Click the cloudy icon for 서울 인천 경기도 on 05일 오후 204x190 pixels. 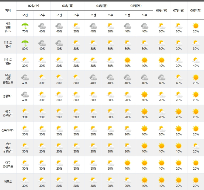pyautogui.click(x=144, y=26)
